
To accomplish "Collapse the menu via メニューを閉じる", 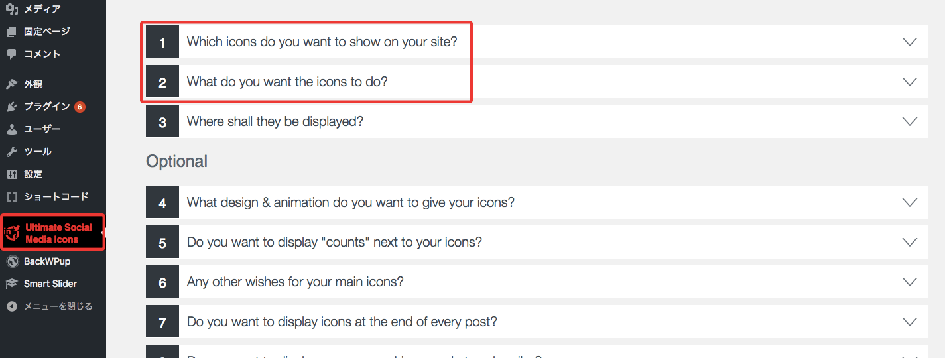I will coord(58,306).
